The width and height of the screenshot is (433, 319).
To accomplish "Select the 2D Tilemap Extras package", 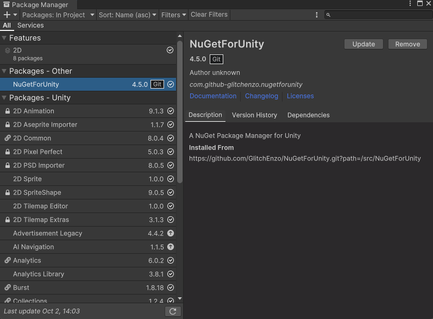I will (x=88, y=220).
